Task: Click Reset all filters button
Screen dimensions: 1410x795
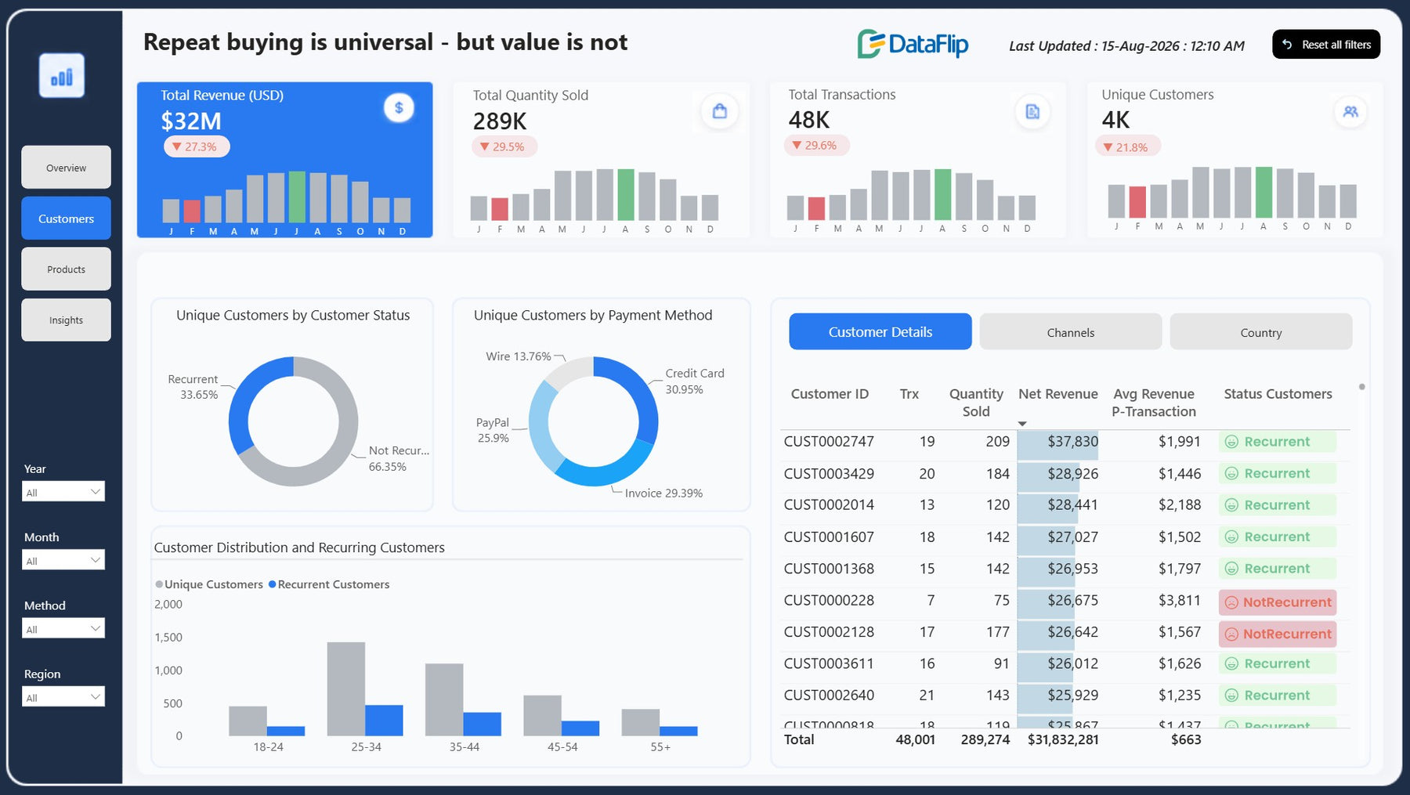Action: coord(1326,45)
